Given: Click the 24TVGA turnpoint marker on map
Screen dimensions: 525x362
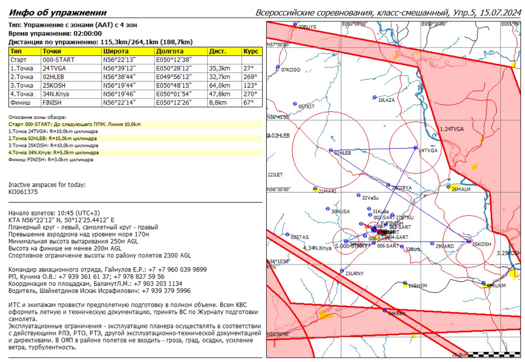Looking at the screenshot, I should pyautogui.click(x=416, y=148).
